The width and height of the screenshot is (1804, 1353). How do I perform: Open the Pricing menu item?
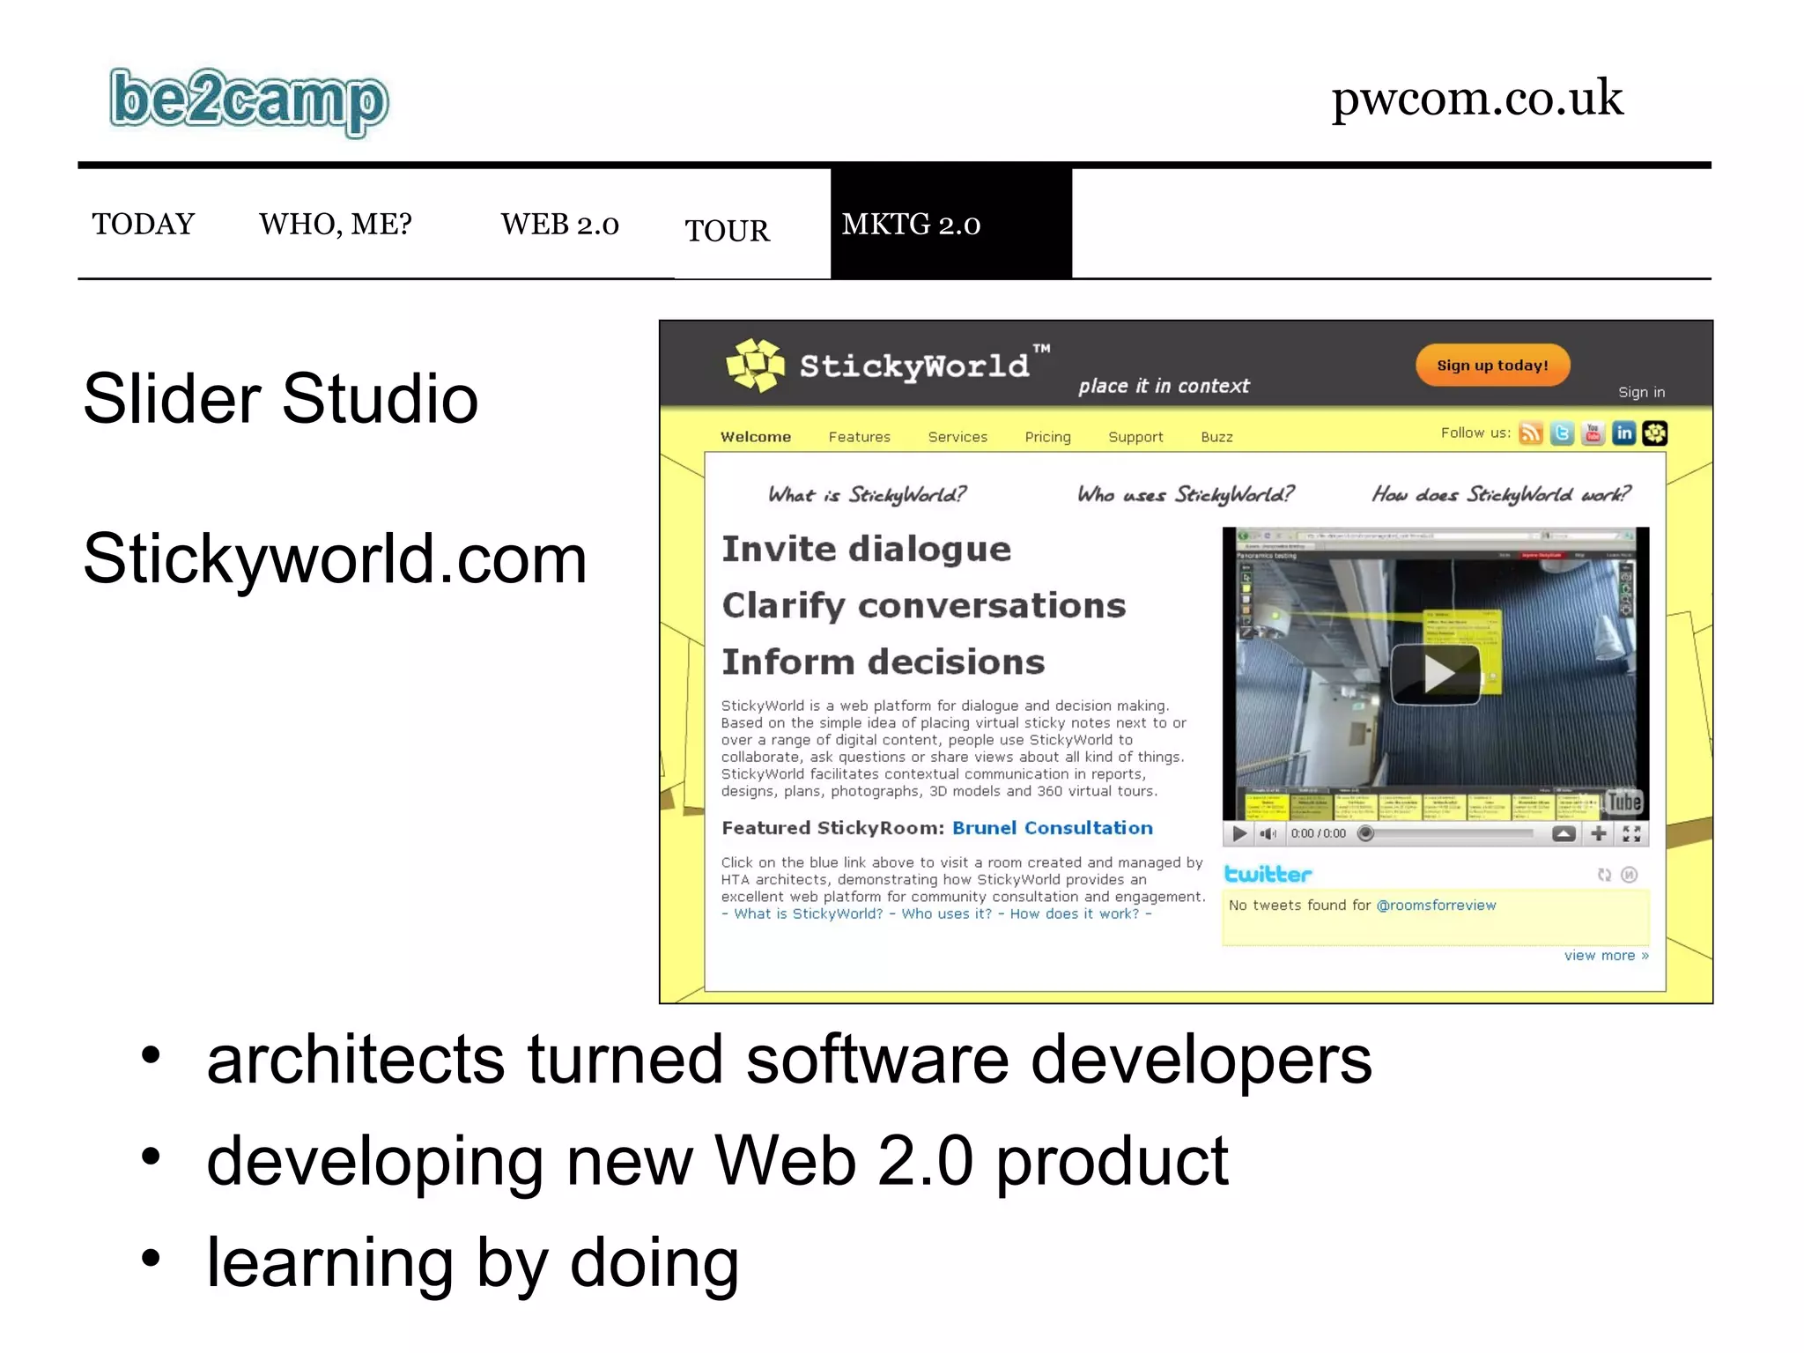point(1048,437)
